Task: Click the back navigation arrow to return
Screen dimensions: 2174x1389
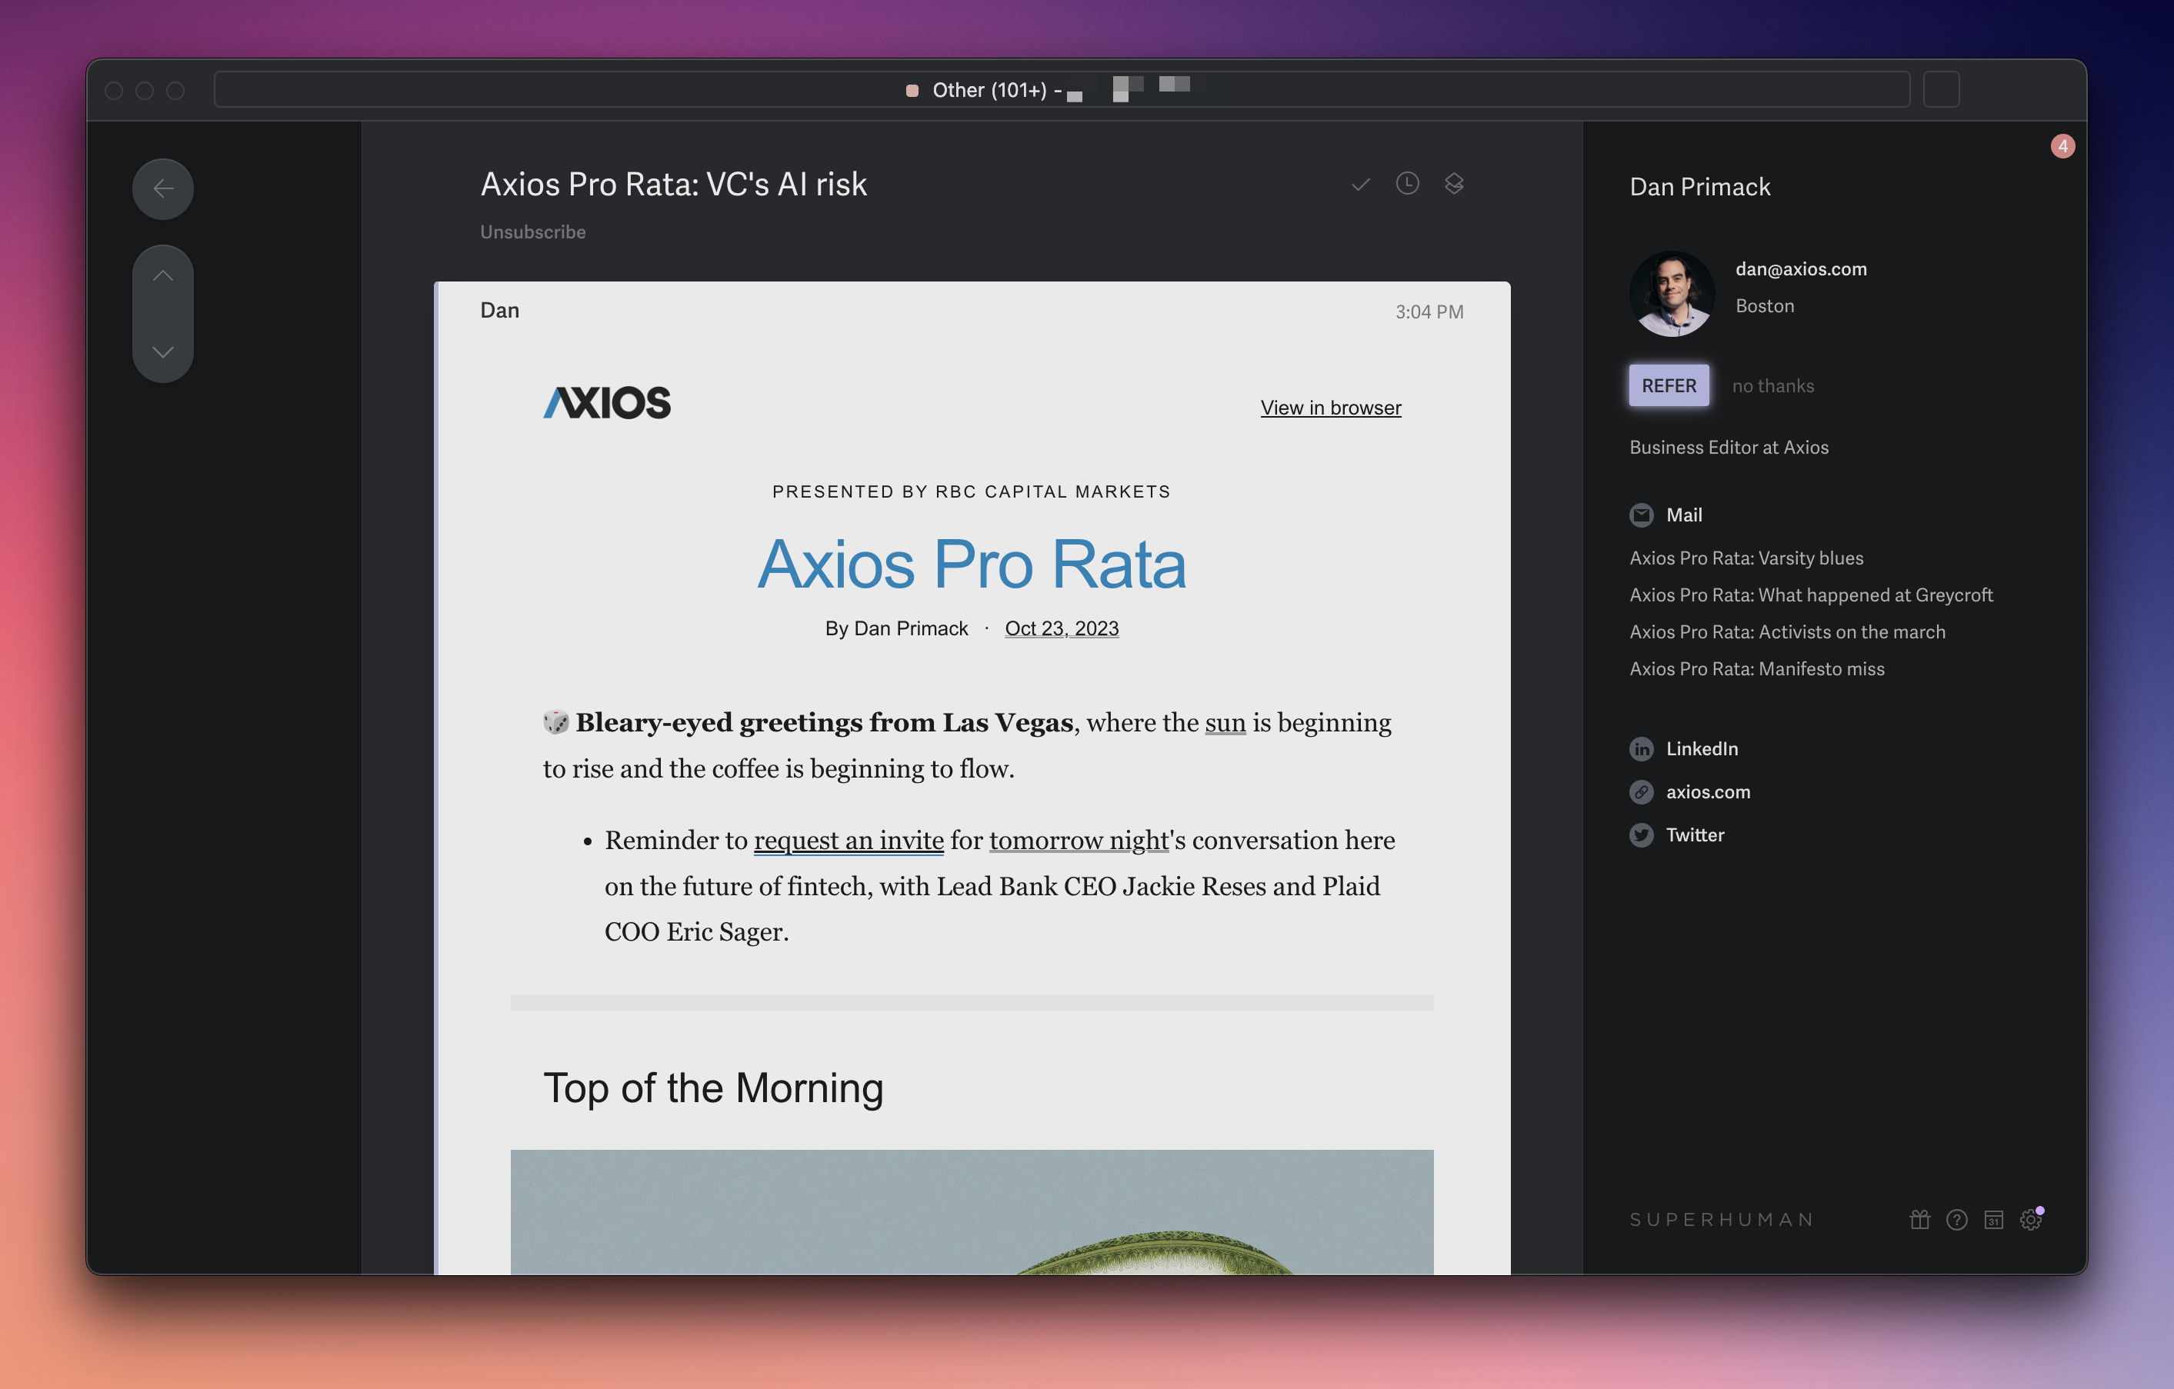Action: 162,187
